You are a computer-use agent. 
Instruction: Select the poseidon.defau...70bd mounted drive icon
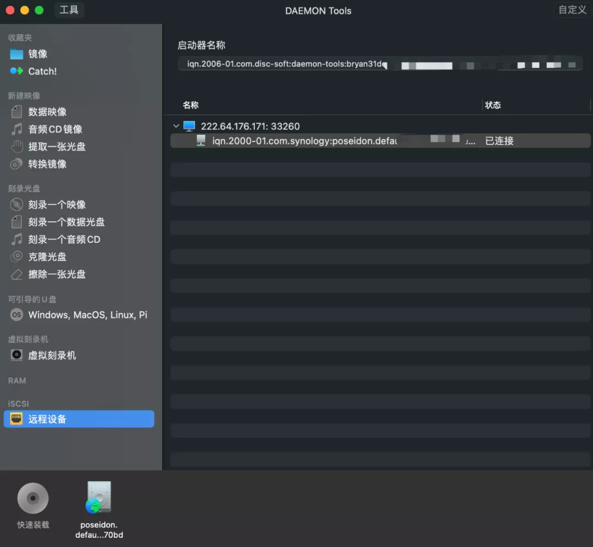pos(99,497)
